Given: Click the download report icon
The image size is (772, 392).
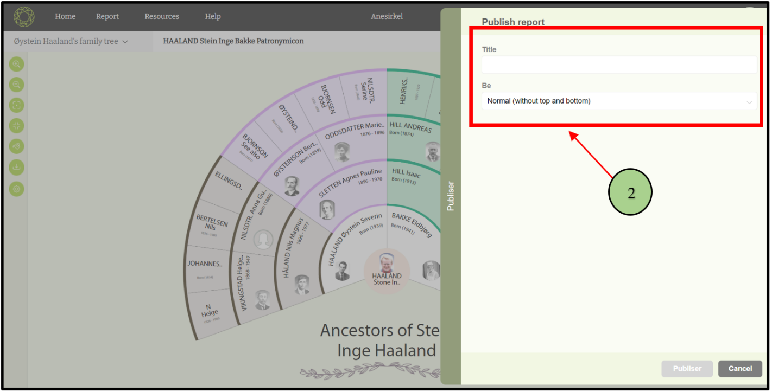Looking at the screenshot, I should 17,168.
